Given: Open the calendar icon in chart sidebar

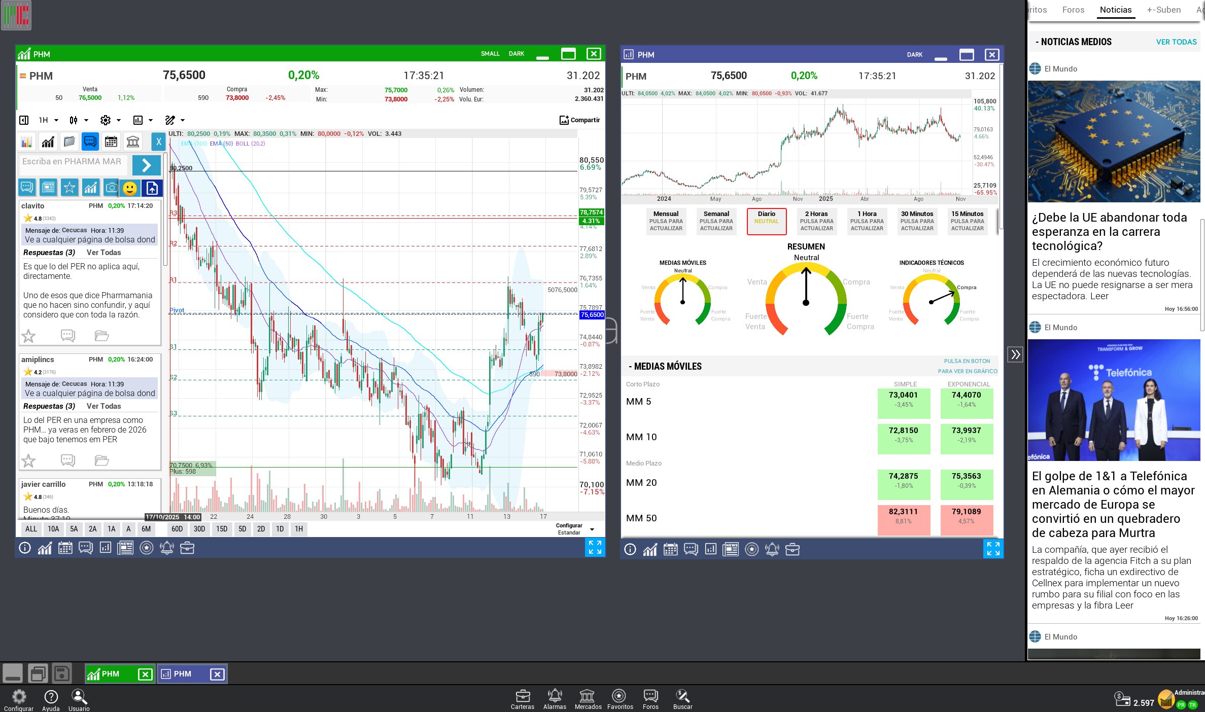Looking at the screenshot, I should tap(111, 142).
